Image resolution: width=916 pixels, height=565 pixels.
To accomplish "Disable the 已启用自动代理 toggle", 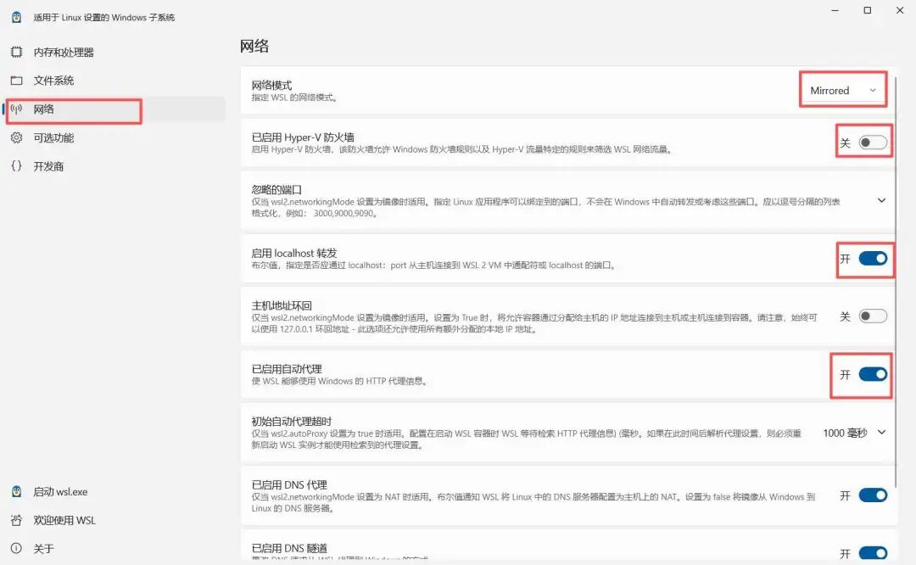I will click(x=872, y=374).
